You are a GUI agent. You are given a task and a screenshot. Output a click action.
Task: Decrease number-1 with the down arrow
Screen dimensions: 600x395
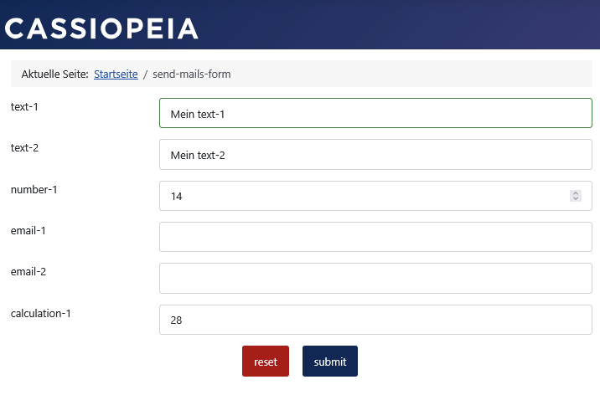click(576, 198)
